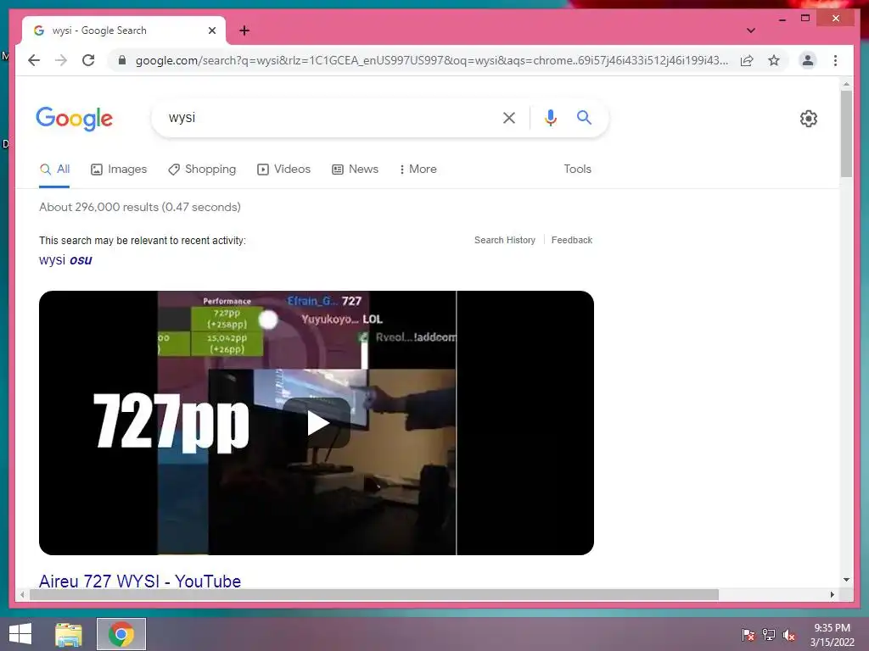Click the horizontal scrollbar thumb
This screenshot has height=651, width=869.
click(x=374, y=595)
